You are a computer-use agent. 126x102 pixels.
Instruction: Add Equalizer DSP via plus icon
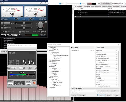(x=117, y=76)
